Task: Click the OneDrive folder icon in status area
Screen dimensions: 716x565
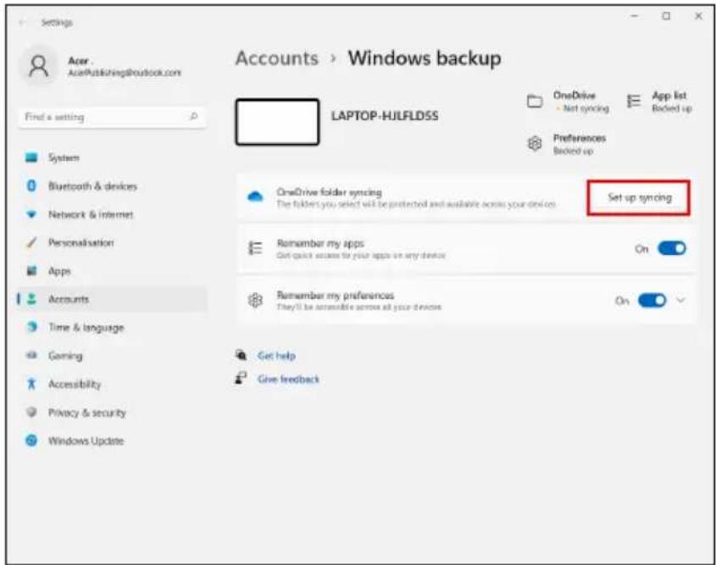Action: coord(535,101)
